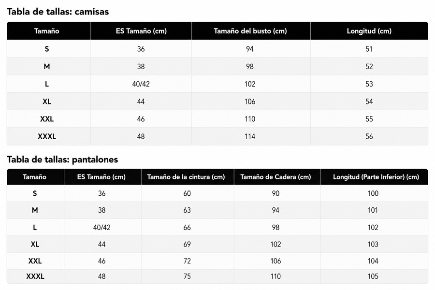Screen dimensions: 435x290
Task: Click the 'Tamaño de Cadera (cm)' column header
Action: tap(275, 177)
